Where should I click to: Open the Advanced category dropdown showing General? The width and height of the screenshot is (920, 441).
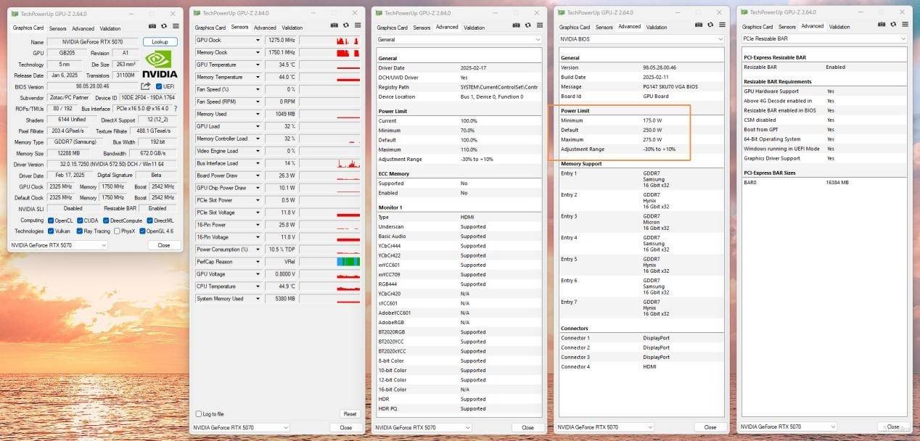tap(459, 39)
